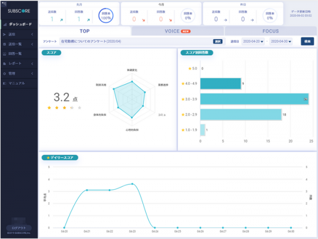Click the 送信 paper plane icon in sidebar
318x239 pixels.
[4, 34]
